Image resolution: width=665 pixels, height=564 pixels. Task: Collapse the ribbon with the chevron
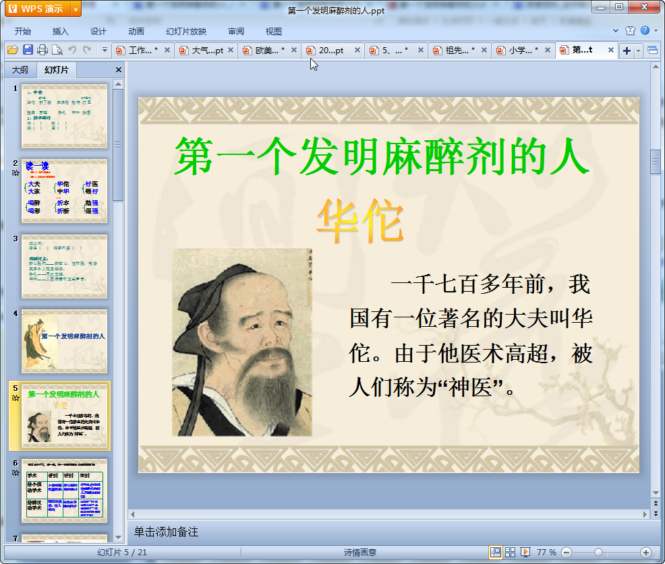pyautogui.click(x=615, y=30)
